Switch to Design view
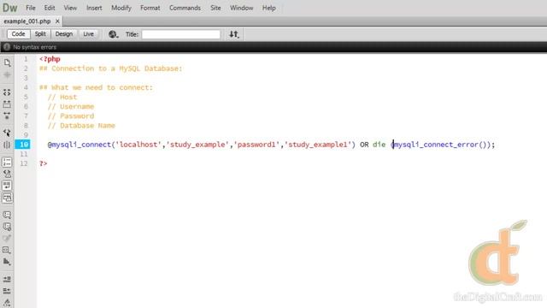The image size is (547, 308). click(64, 34)
